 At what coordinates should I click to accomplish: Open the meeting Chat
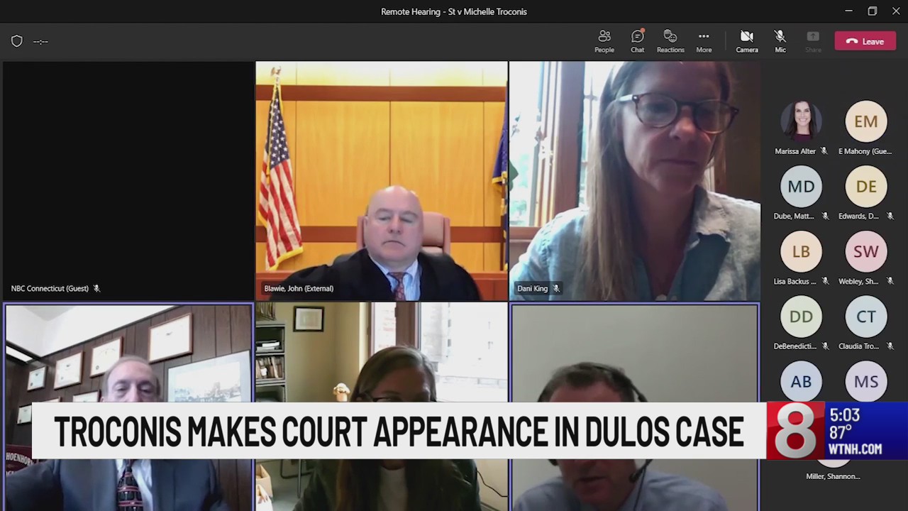pos(637,40)
